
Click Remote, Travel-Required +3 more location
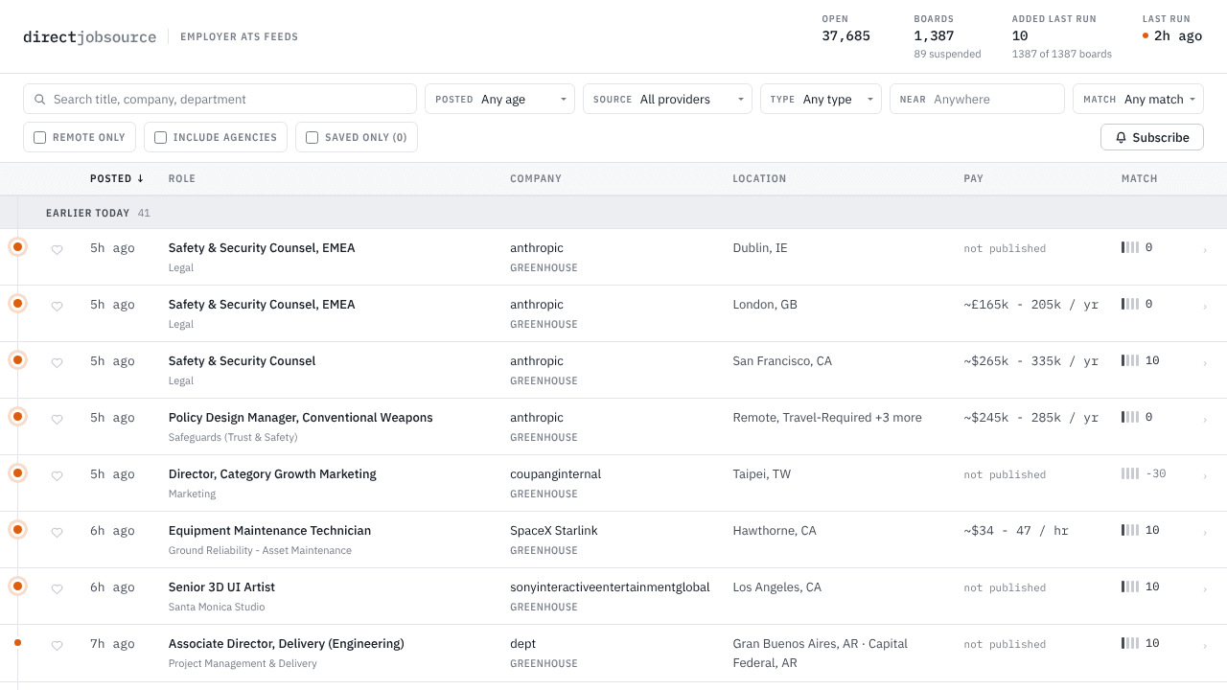point(827,418)
